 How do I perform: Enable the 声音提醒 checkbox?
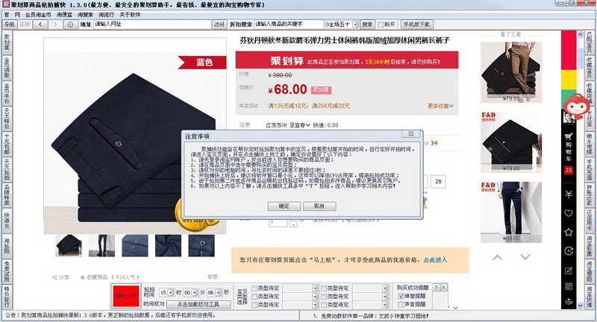click(x=401, y=304)
